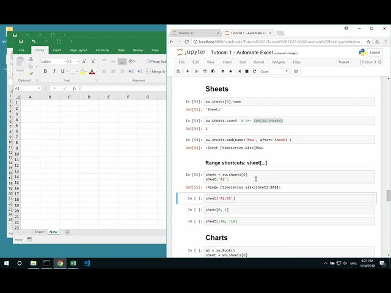Image resolution: width=391 pixels, height=293 pixels.
Task: Move the selected cell up with the arrow icon
Action: tap(222, 71)
